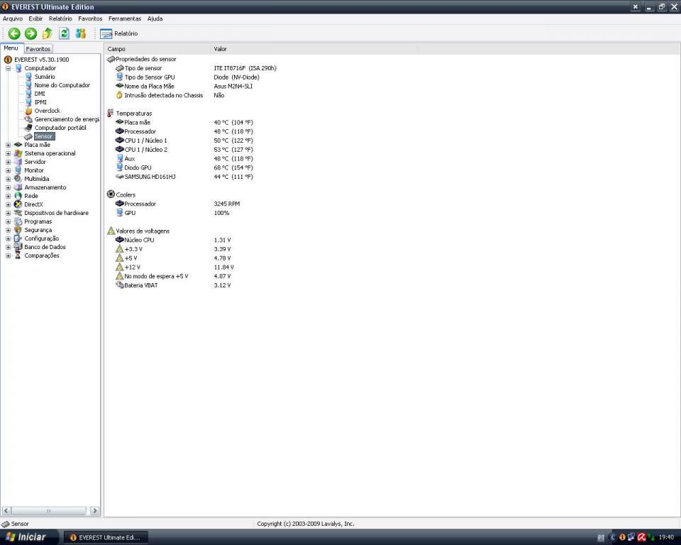Go up one level with the Up arrow icon
This screenshot has height=545, width=681.
click(48, 33)
